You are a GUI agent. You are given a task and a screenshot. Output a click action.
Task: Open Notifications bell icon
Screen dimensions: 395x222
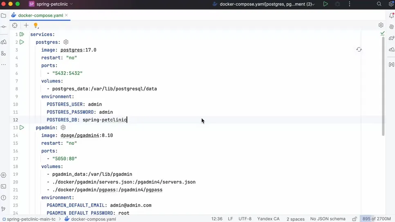click(x=391, y=16)
